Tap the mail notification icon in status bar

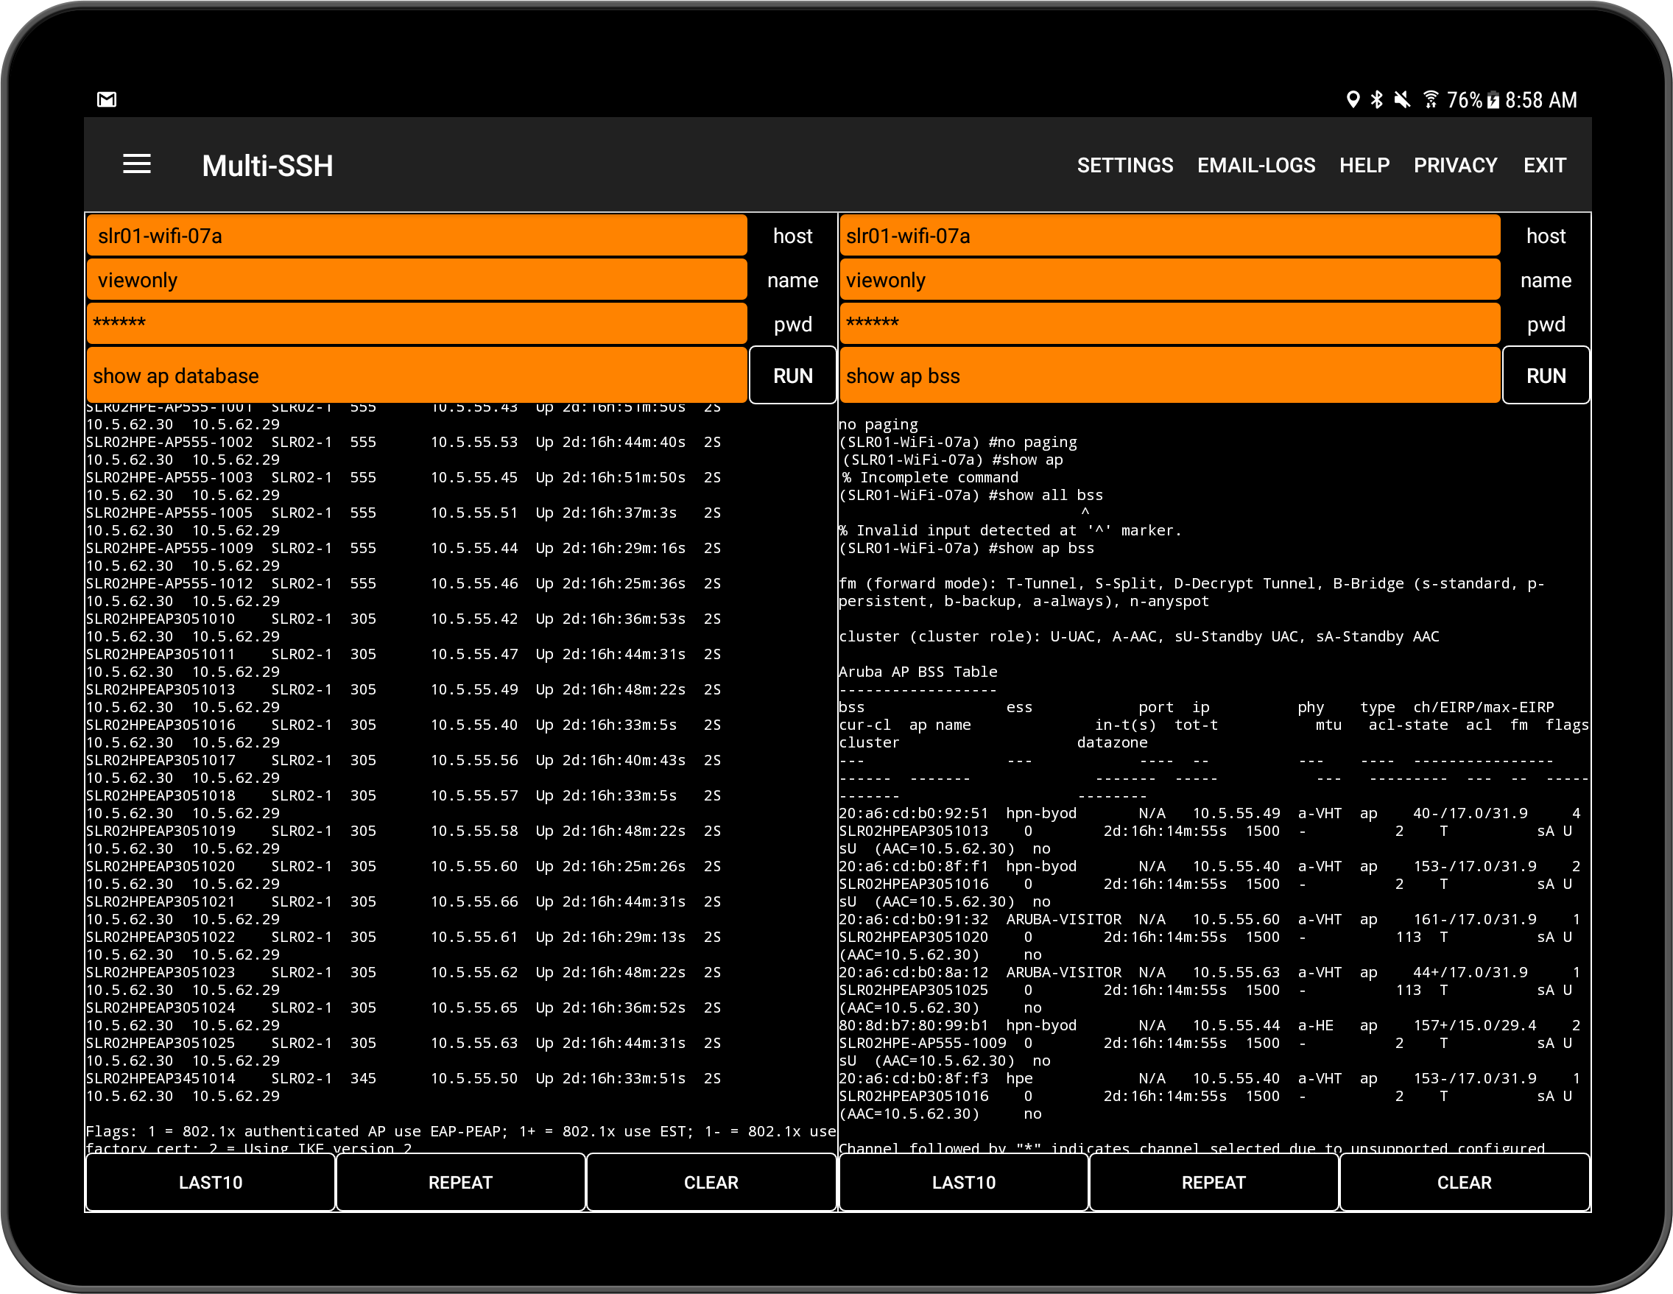107,99
